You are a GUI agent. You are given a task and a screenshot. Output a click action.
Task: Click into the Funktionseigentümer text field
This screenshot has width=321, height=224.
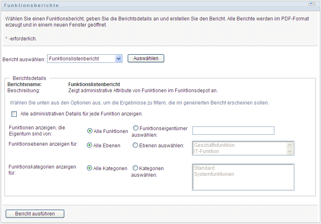point(233,131)
